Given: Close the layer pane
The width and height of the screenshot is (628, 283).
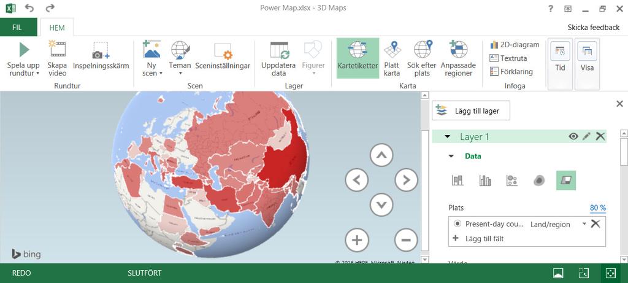Looking at the screenshot, I should pos(619,104).
